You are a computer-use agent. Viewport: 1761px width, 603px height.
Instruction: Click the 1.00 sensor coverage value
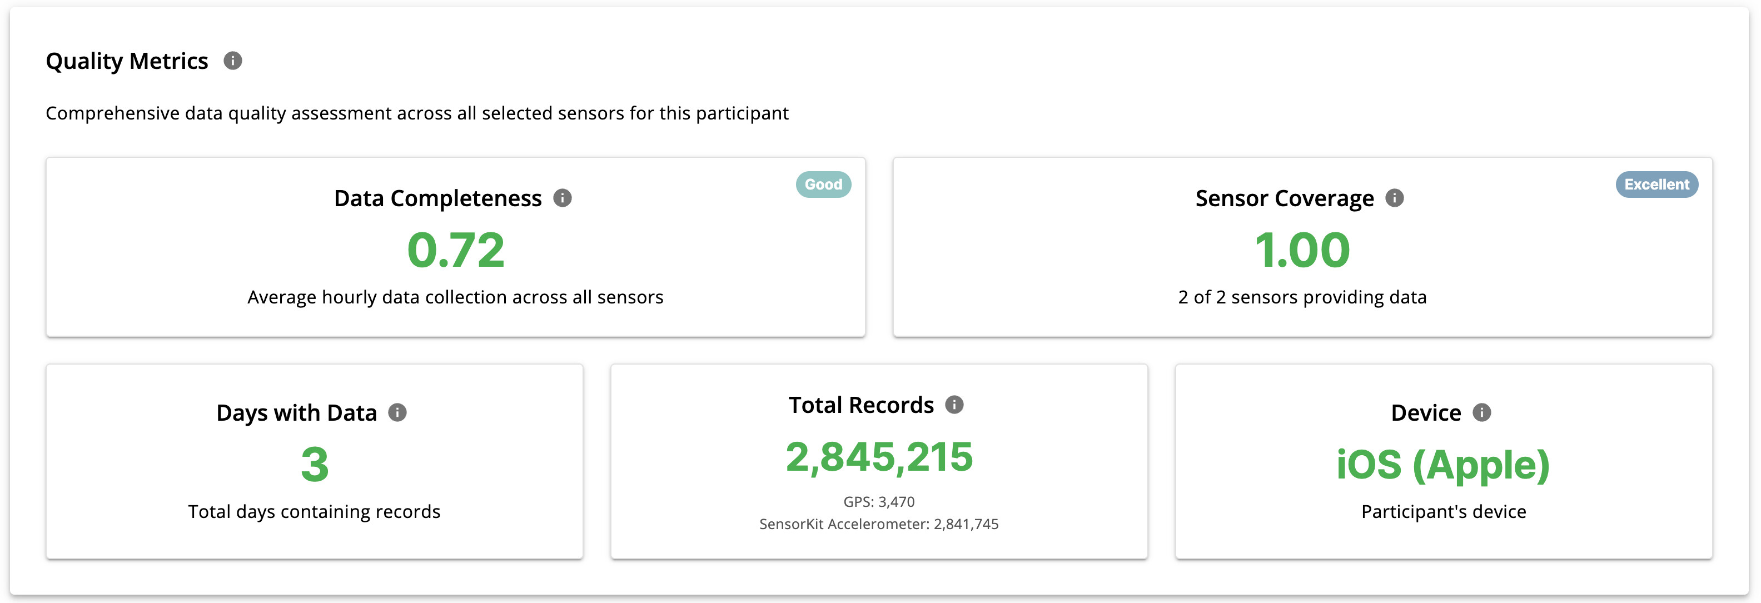tap(1302, 250)
